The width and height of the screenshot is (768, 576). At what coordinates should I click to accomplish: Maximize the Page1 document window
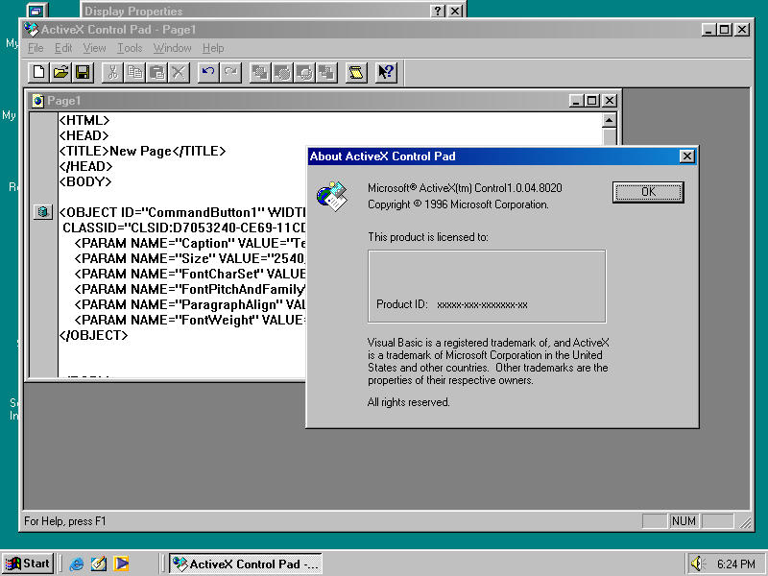[x=592, y=101]
